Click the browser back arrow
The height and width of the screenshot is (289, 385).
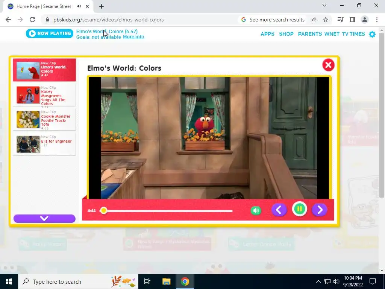click(8, 20)
